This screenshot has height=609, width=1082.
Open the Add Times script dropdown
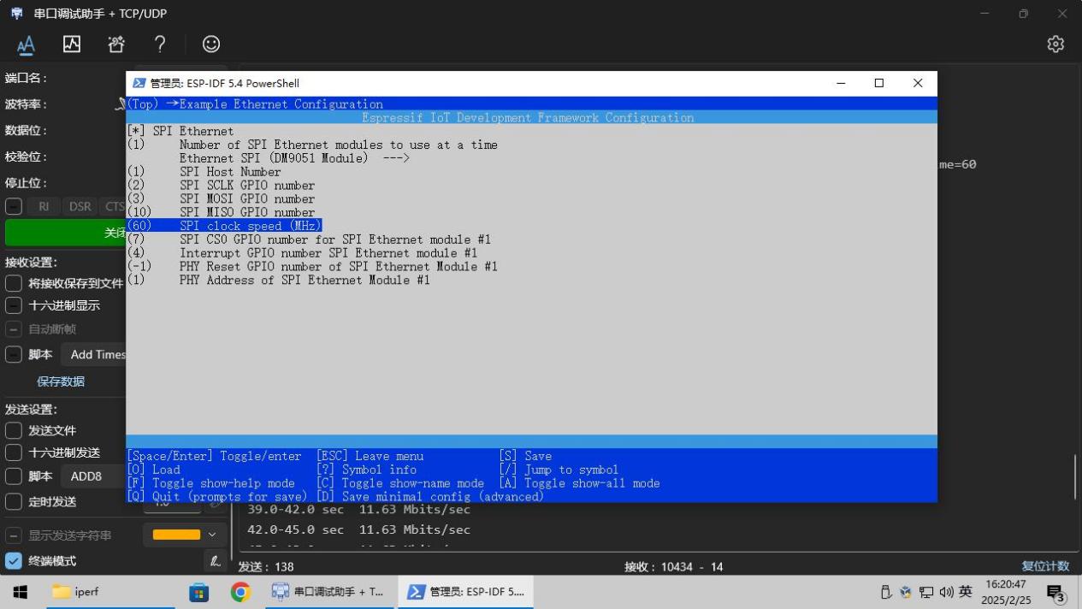[93, 354]
